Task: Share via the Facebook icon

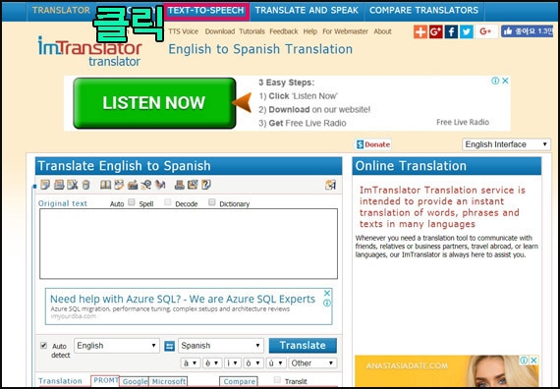Action: coord(451,31)
